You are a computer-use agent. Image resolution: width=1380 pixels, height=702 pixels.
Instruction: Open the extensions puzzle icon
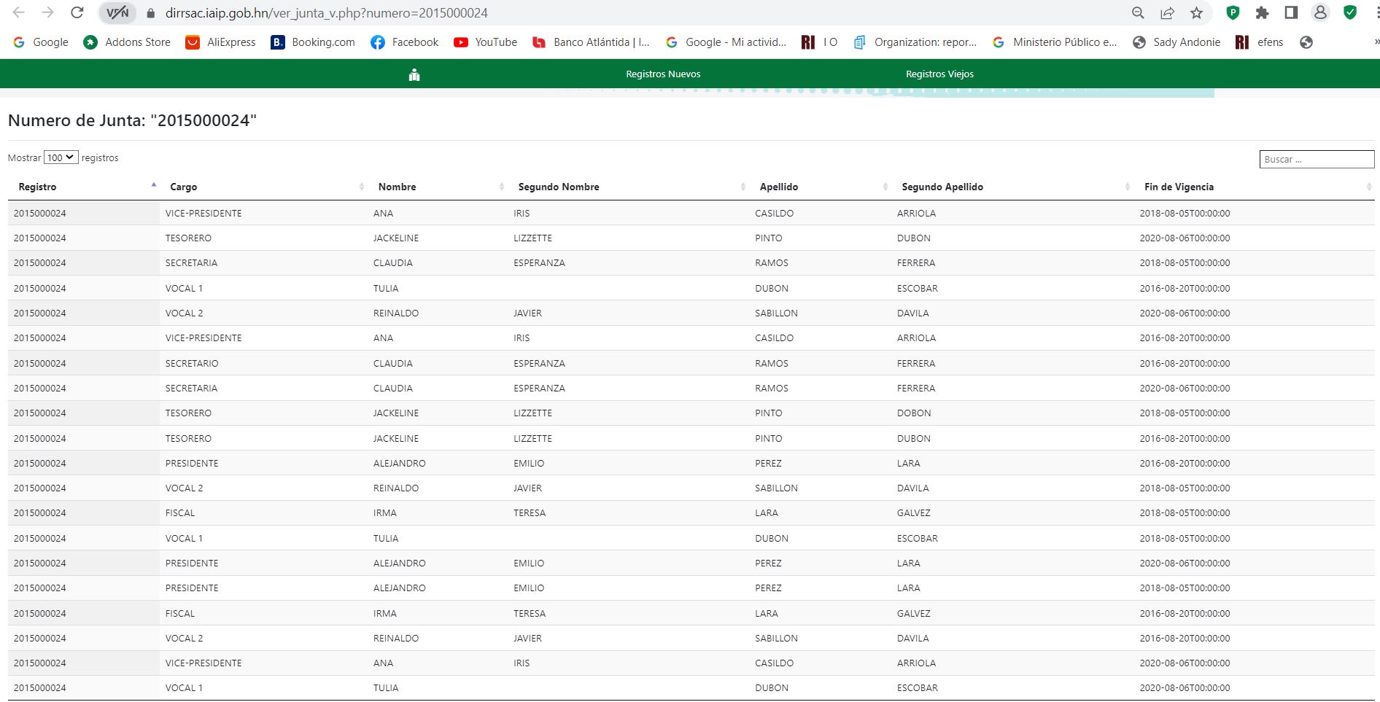(x=1262, y=12)
